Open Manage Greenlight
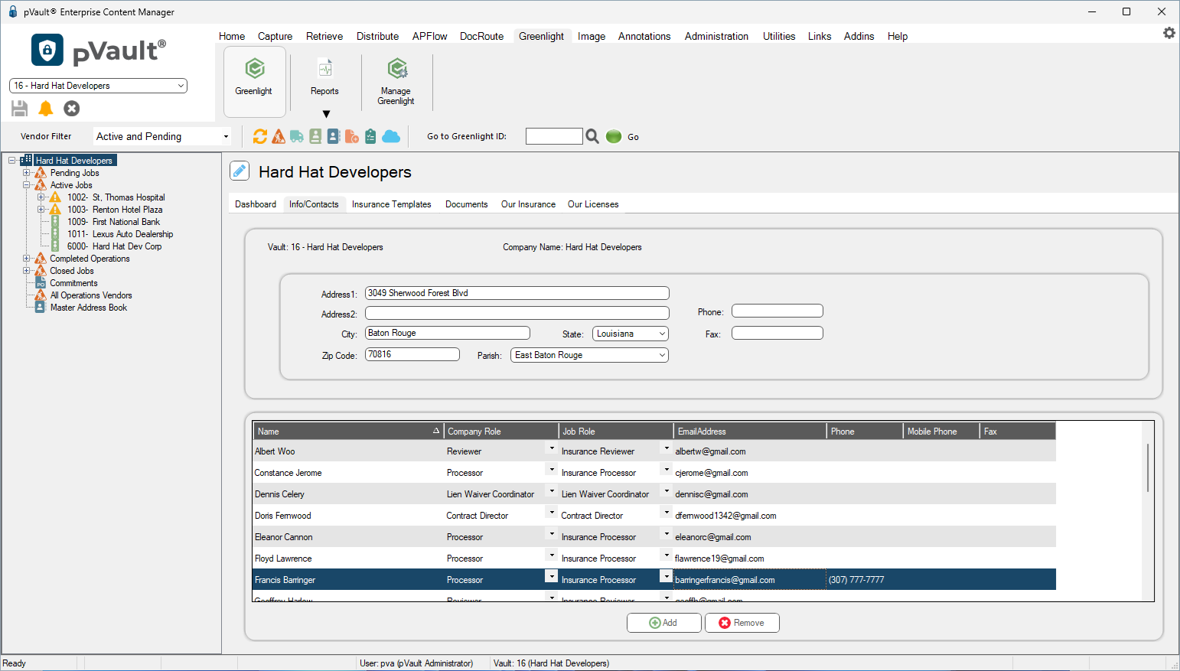Image resolution: width=1180 pixels, height=671 pixels. click(396, 81)
